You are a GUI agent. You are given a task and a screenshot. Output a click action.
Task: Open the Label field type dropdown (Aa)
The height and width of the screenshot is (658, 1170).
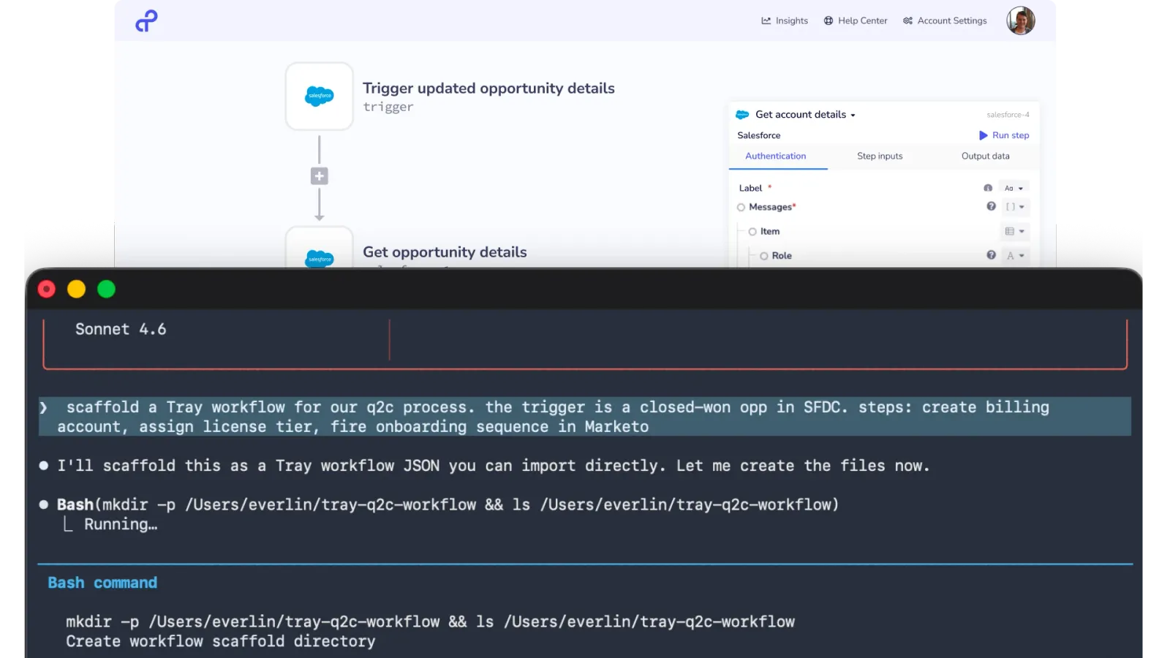(1014, 188)
